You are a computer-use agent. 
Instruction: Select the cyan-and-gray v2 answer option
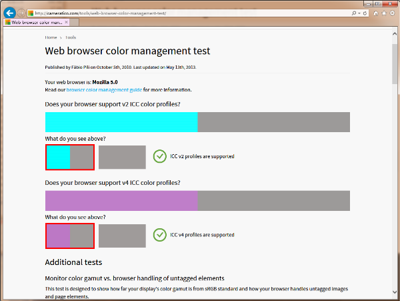point(70,158)
